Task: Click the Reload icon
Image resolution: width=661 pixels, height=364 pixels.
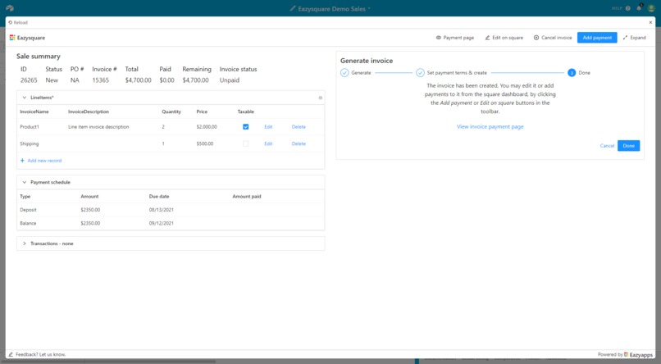Action: tap(11, 22)
